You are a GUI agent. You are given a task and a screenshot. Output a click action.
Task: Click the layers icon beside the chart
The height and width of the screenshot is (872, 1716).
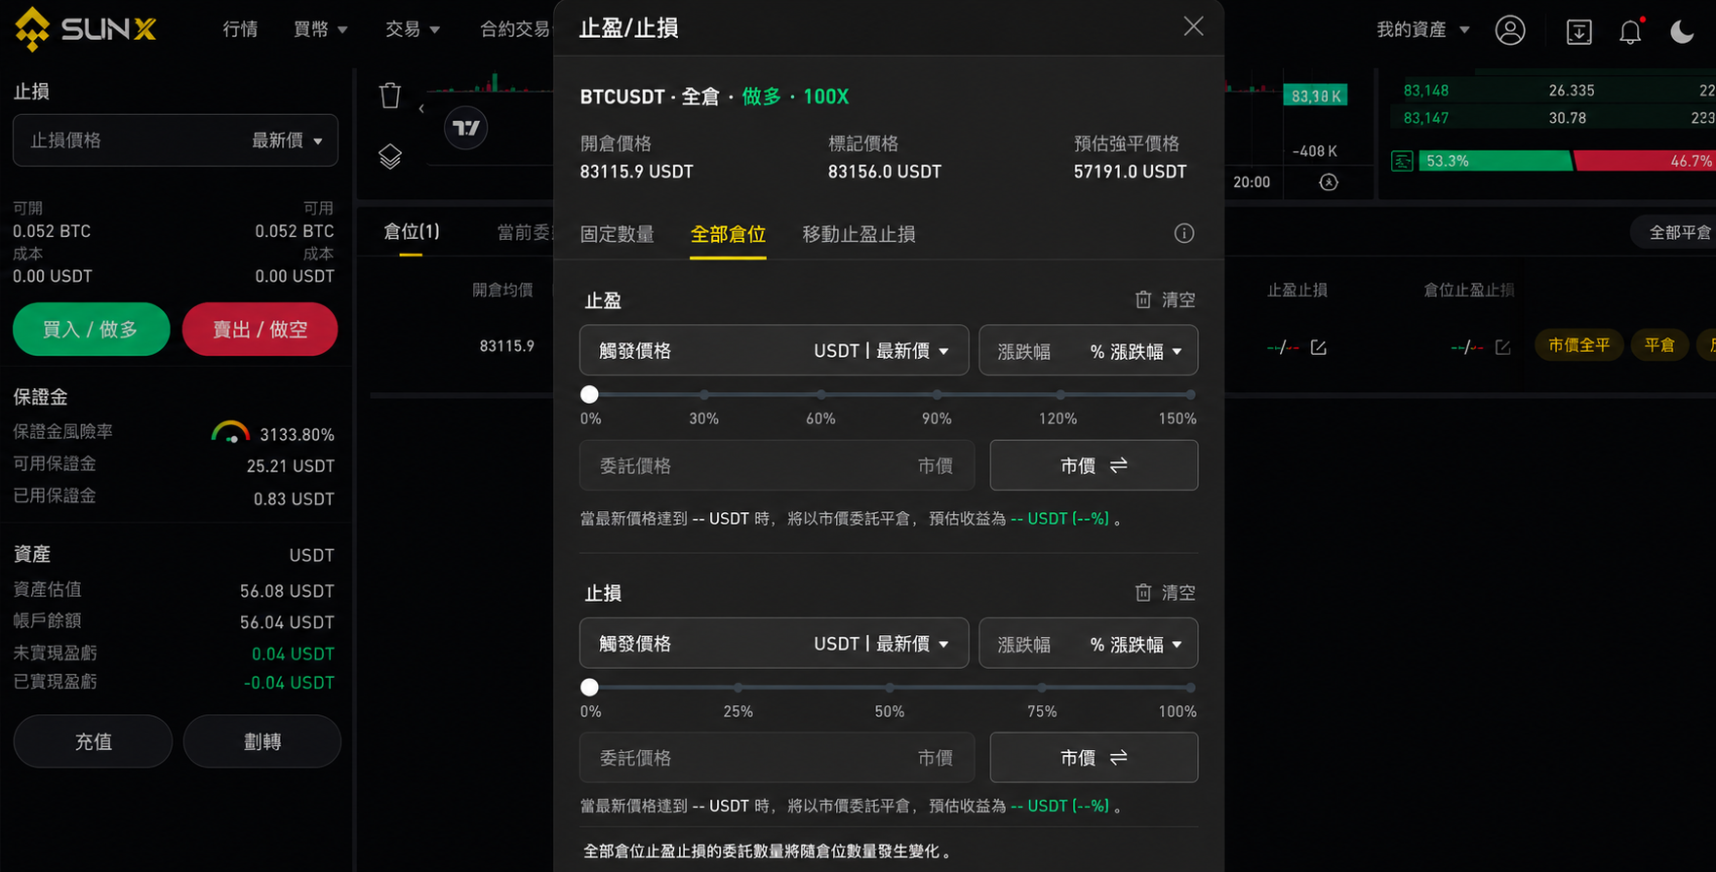pyautogui.click(x=390, y=156)
